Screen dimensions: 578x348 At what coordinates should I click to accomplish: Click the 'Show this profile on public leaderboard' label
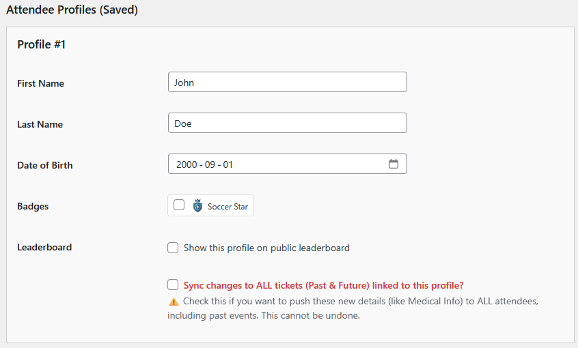click(266, 248)
